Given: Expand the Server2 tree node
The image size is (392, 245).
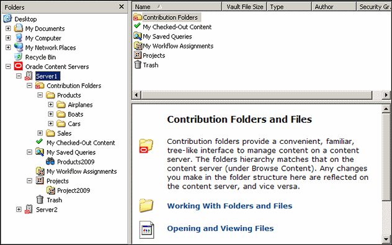Looking at the screenshot, I should (x=19, y=209).
